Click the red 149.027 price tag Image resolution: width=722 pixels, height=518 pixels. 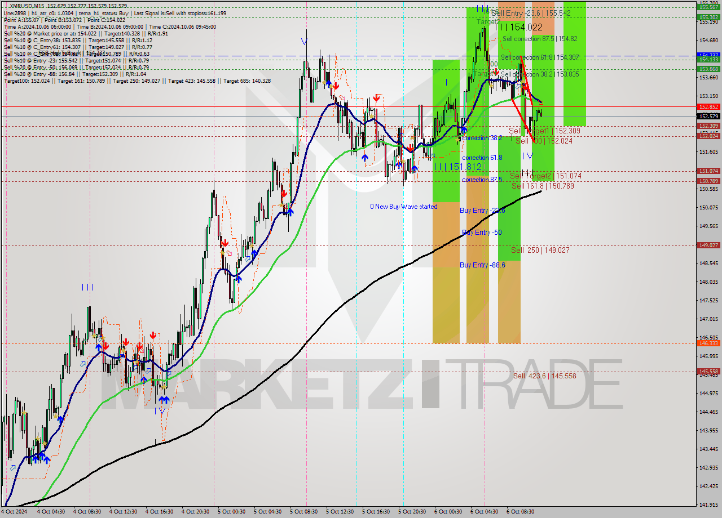pos(709,245)
